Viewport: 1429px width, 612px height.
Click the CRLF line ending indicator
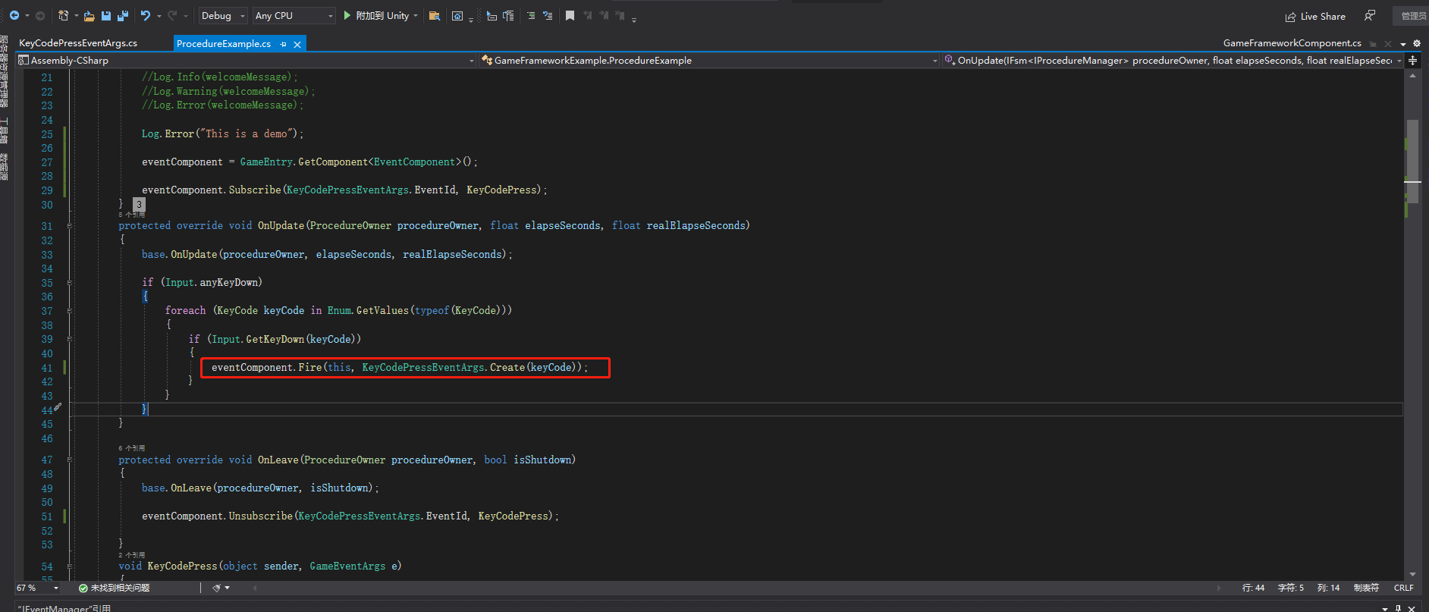coord(1403,588)
